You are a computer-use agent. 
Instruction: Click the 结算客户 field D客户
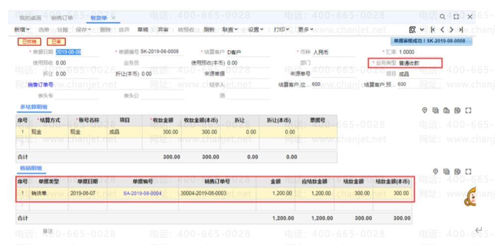[248, 52]
